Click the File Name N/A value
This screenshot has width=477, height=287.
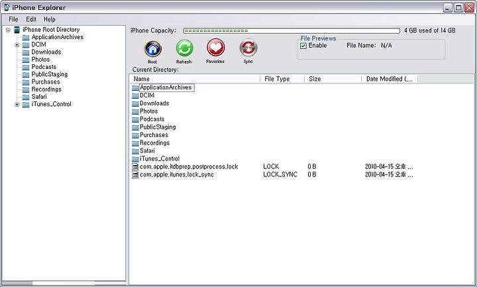[x=386, y=46]
